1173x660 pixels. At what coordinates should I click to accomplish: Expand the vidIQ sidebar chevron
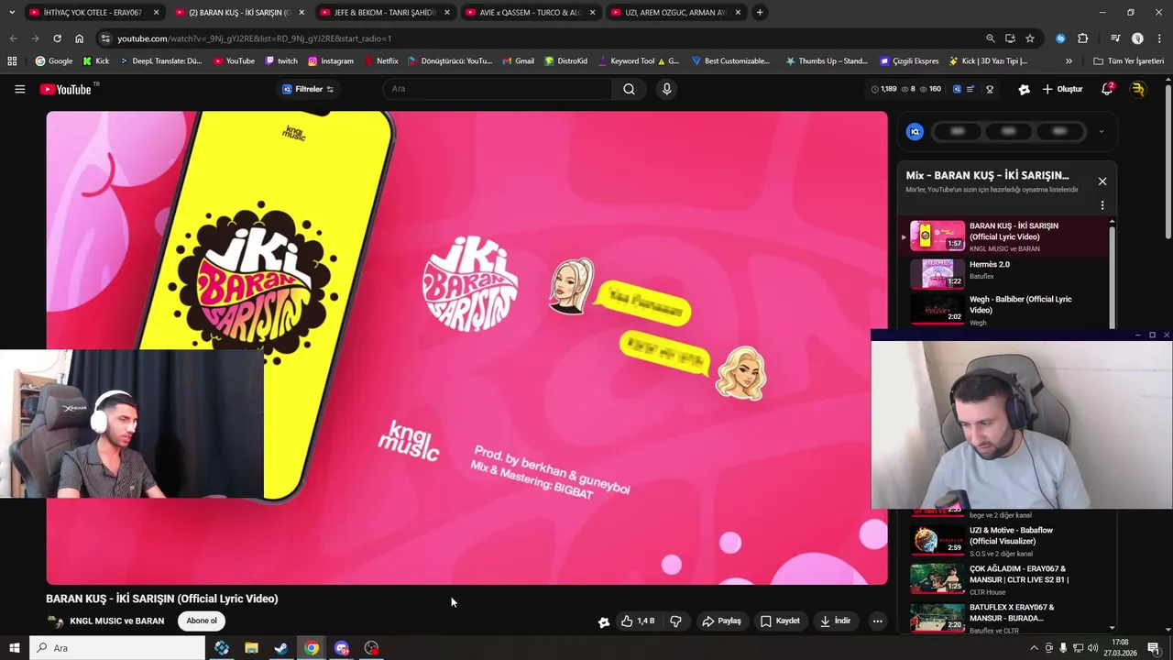1101,131
